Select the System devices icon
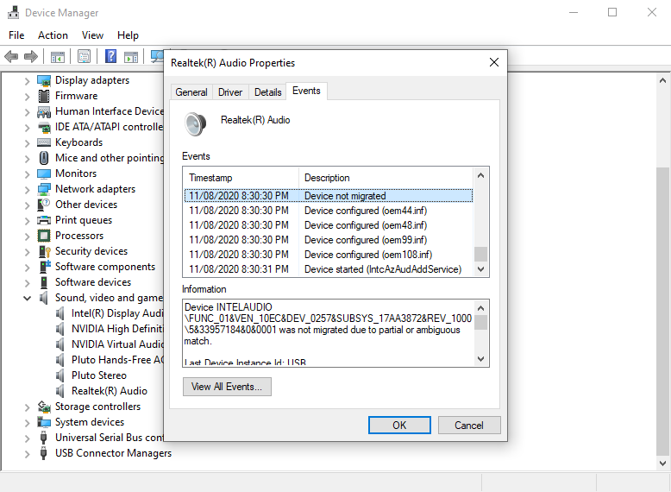671x492 pixels. click(44, 422)
